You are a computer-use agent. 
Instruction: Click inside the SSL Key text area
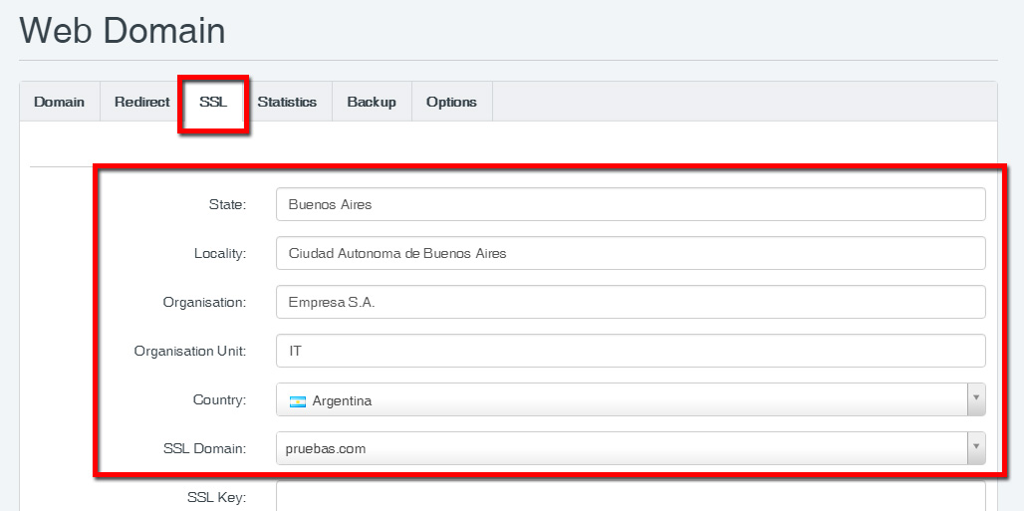(x=631, y=497)
